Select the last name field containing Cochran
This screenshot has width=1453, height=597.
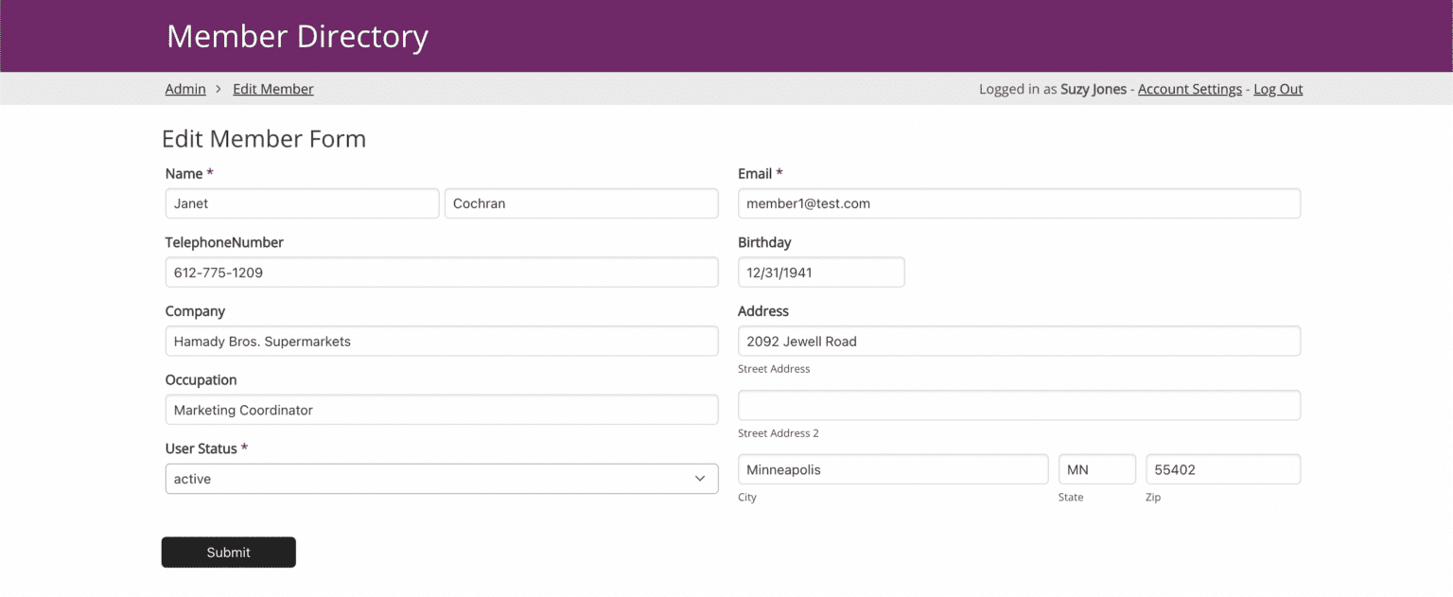(x=581, y=203)
